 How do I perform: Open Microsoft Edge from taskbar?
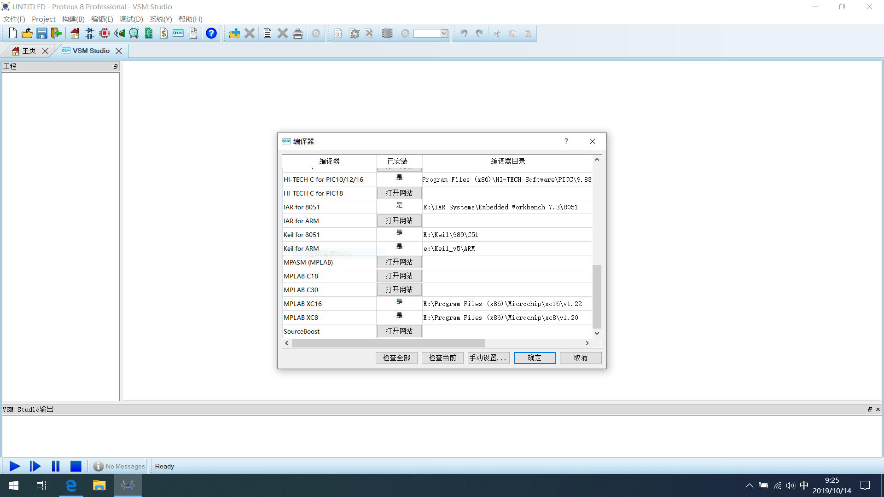click(x=71, y=485)
